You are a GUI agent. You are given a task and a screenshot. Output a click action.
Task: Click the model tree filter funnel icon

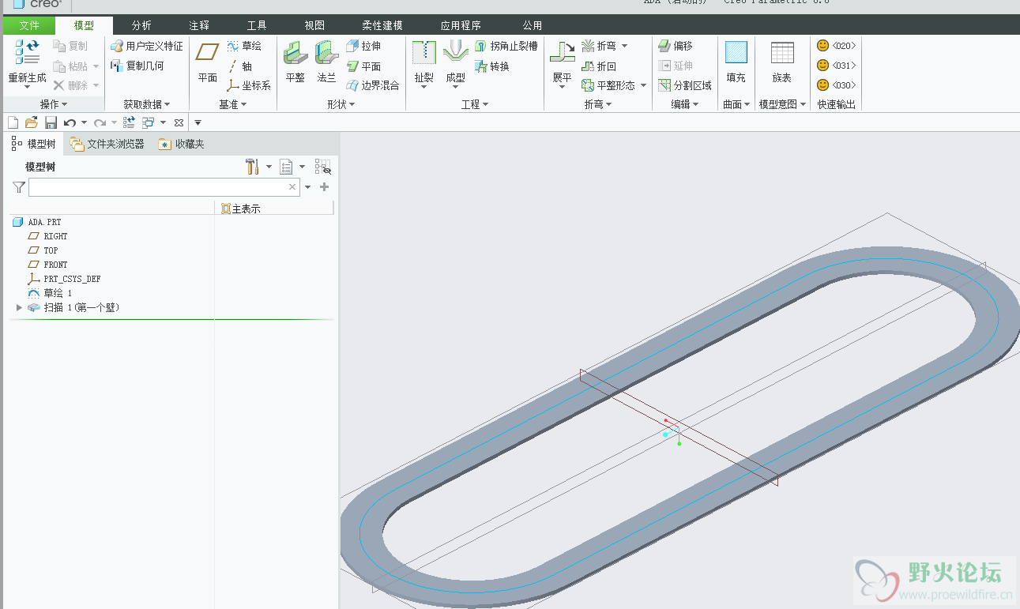[19, 187]
